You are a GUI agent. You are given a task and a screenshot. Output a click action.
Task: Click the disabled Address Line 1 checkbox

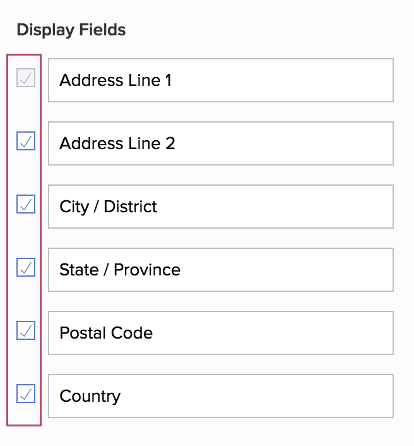point(26,78)
